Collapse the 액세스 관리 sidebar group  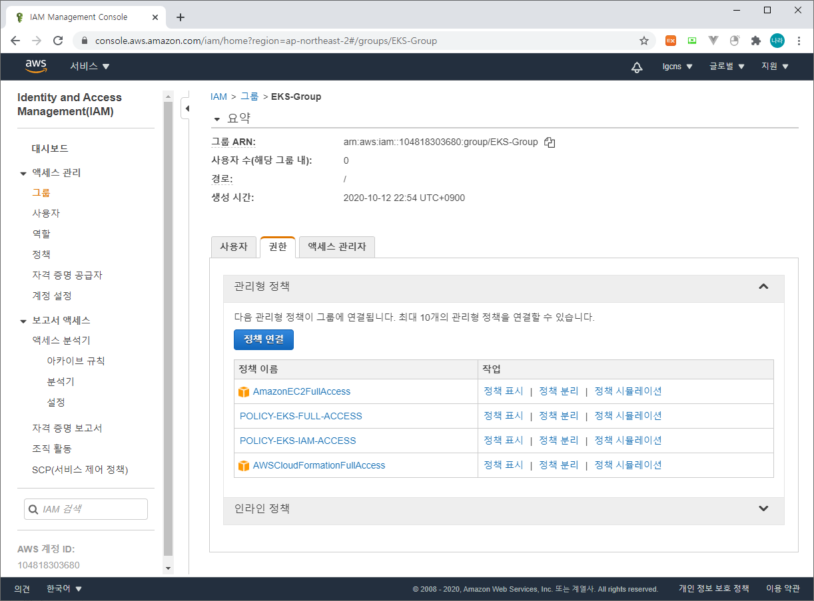click(23, 173)
